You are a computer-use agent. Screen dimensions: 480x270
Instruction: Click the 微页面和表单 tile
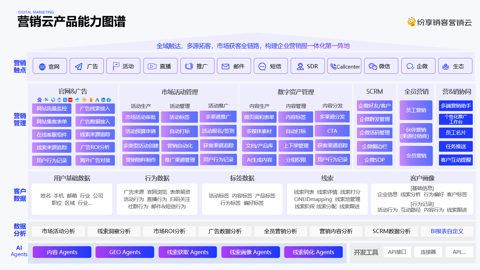[259, 117]
